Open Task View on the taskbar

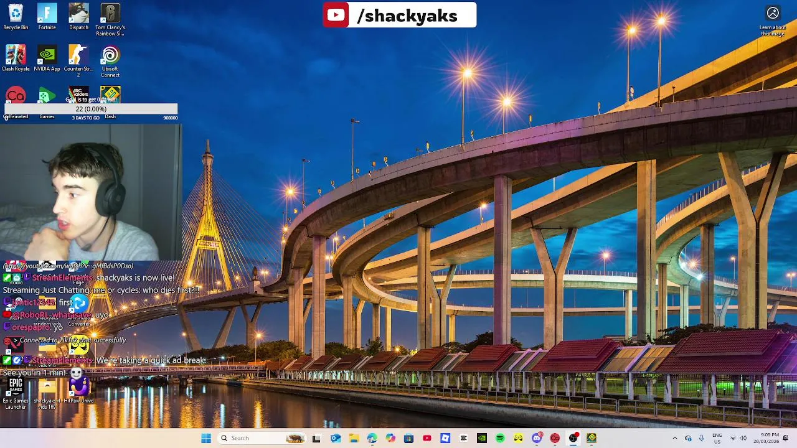(316, 438)
